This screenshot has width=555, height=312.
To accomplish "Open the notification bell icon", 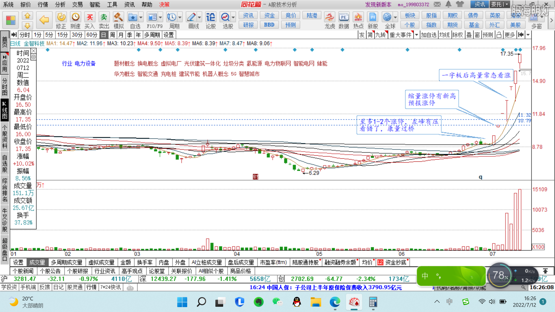I will point(448,4).
